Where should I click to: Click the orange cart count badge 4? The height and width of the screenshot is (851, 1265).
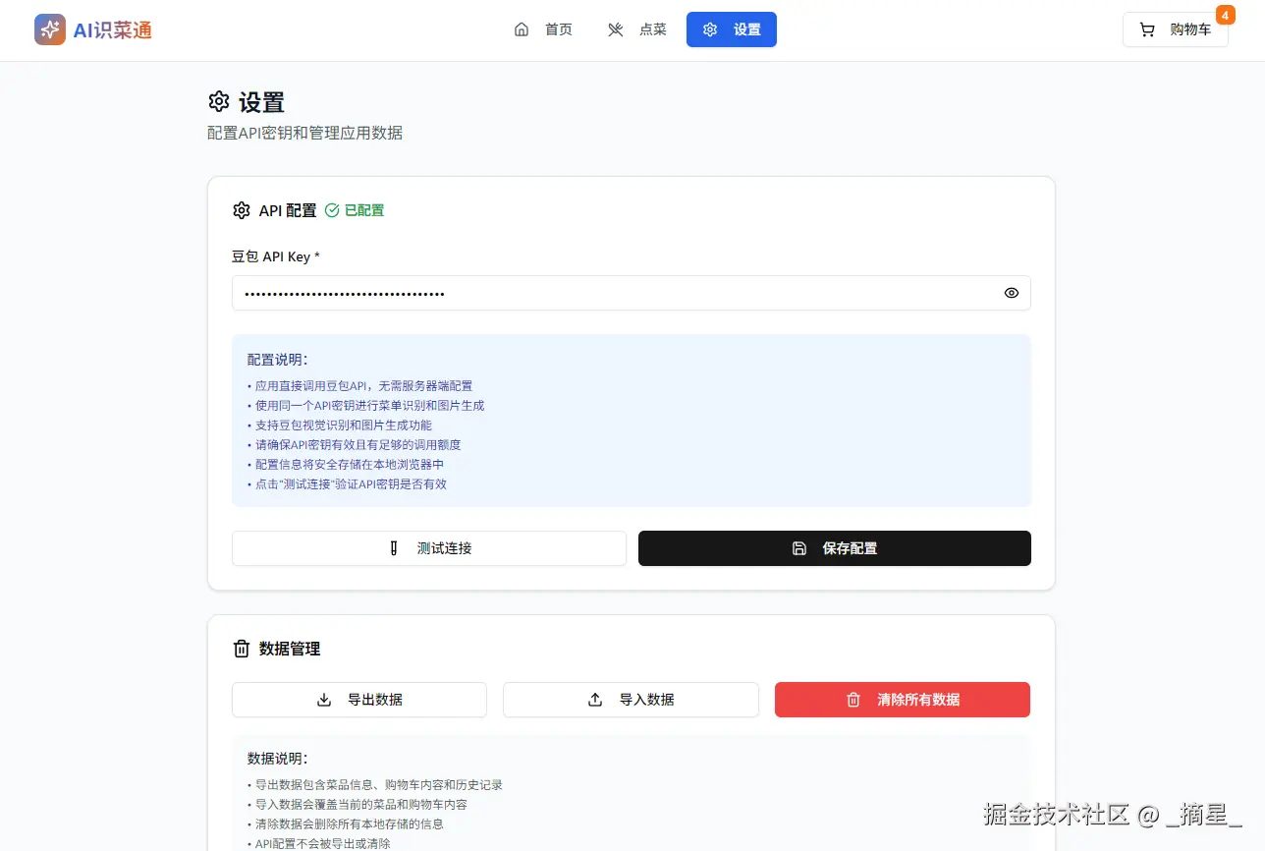(1225, 15)
